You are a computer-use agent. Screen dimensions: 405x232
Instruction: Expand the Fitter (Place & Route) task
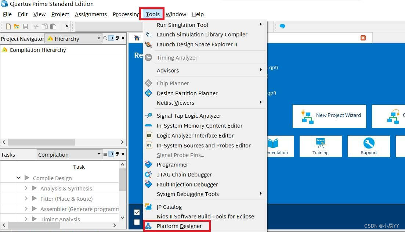coord(26,199)
